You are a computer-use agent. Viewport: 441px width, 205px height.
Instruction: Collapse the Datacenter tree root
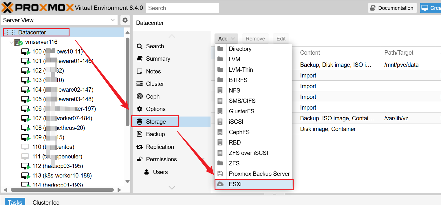(x=5, y=33)
